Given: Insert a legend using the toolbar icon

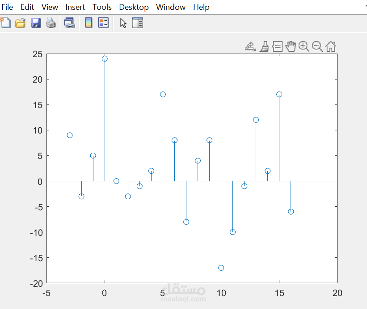Looking at the screenshot, I should tap(103, 23).
